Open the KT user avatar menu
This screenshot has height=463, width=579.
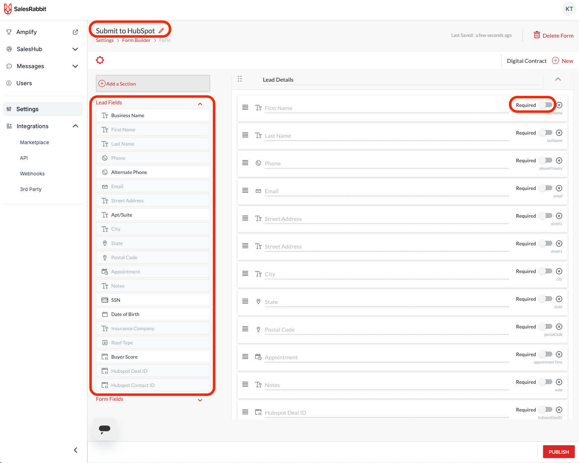coord(569,9)
